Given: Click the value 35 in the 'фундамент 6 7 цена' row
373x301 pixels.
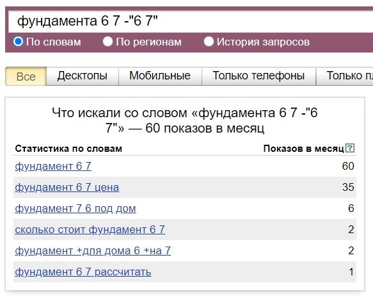Looking at the screenshot, I should [348, 187].
